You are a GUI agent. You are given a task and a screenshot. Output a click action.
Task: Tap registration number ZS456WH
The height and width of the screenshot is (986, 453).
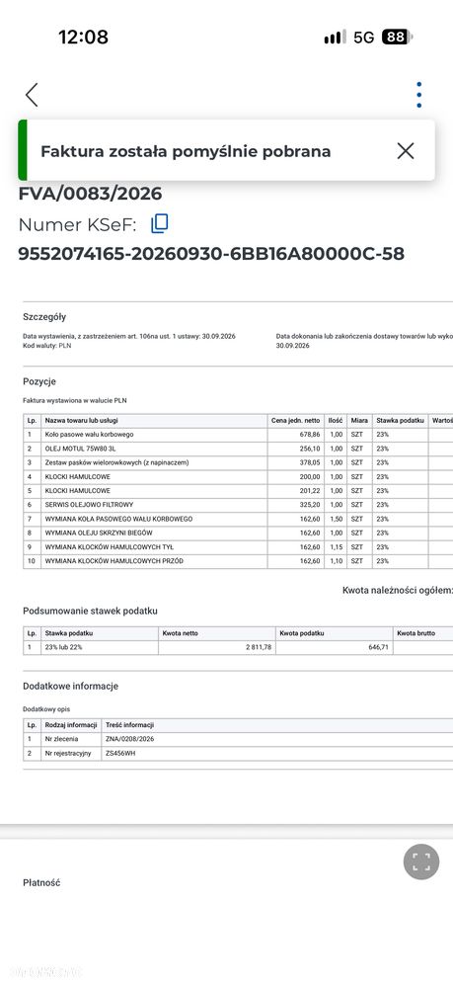click(120, 754)
